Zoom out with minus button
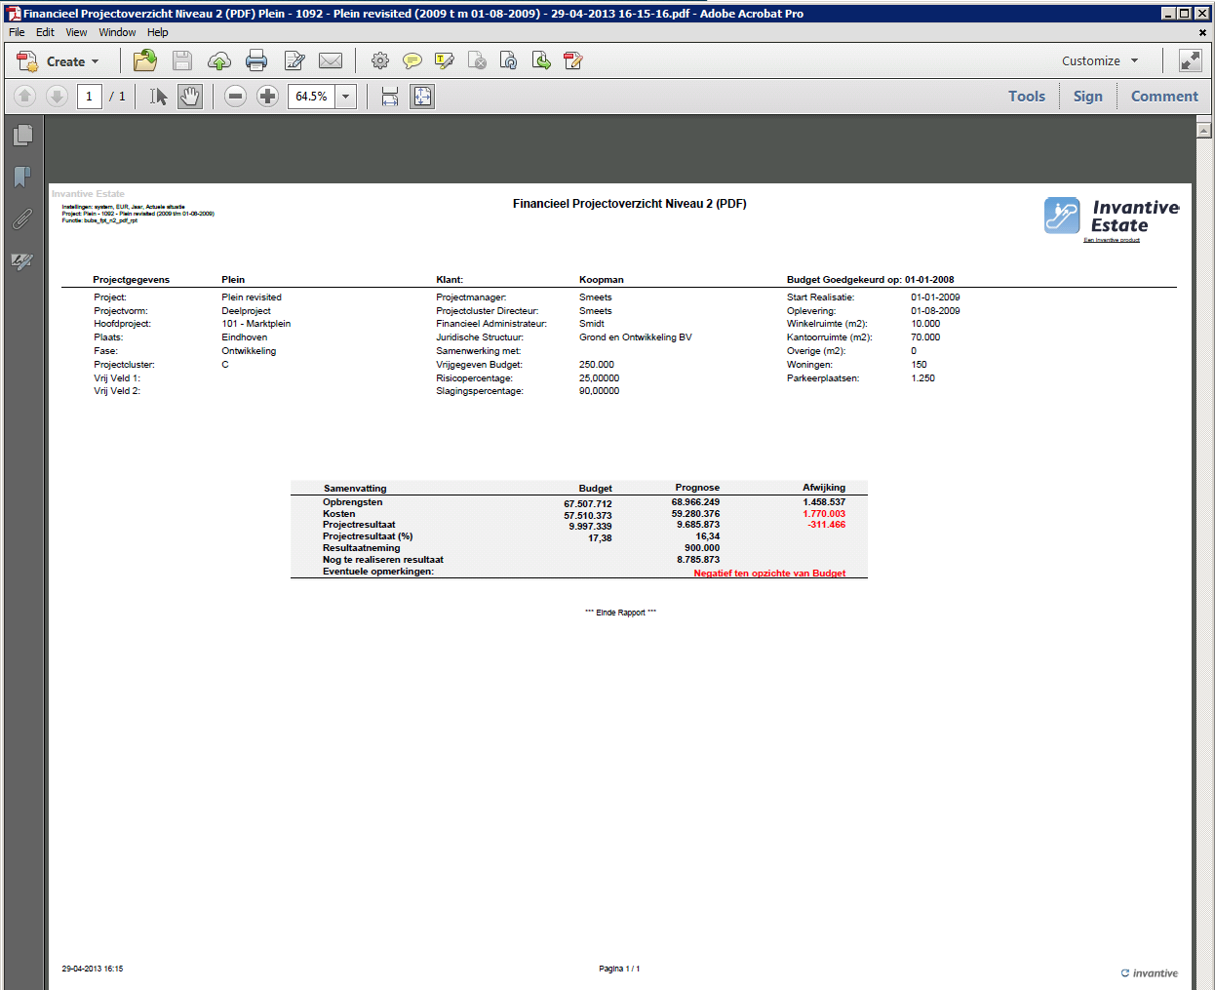 (235, 96)
